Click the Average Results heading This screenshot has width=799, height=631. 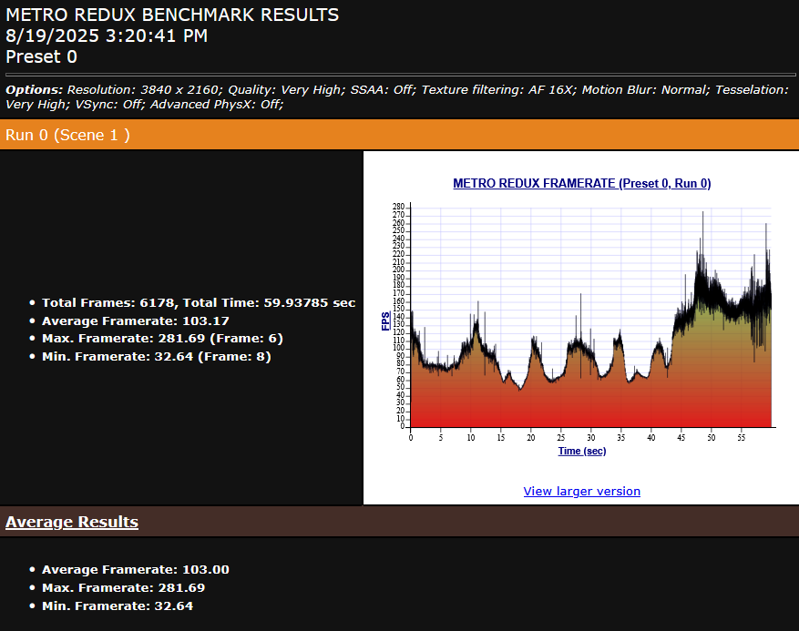tap(72, 522)
